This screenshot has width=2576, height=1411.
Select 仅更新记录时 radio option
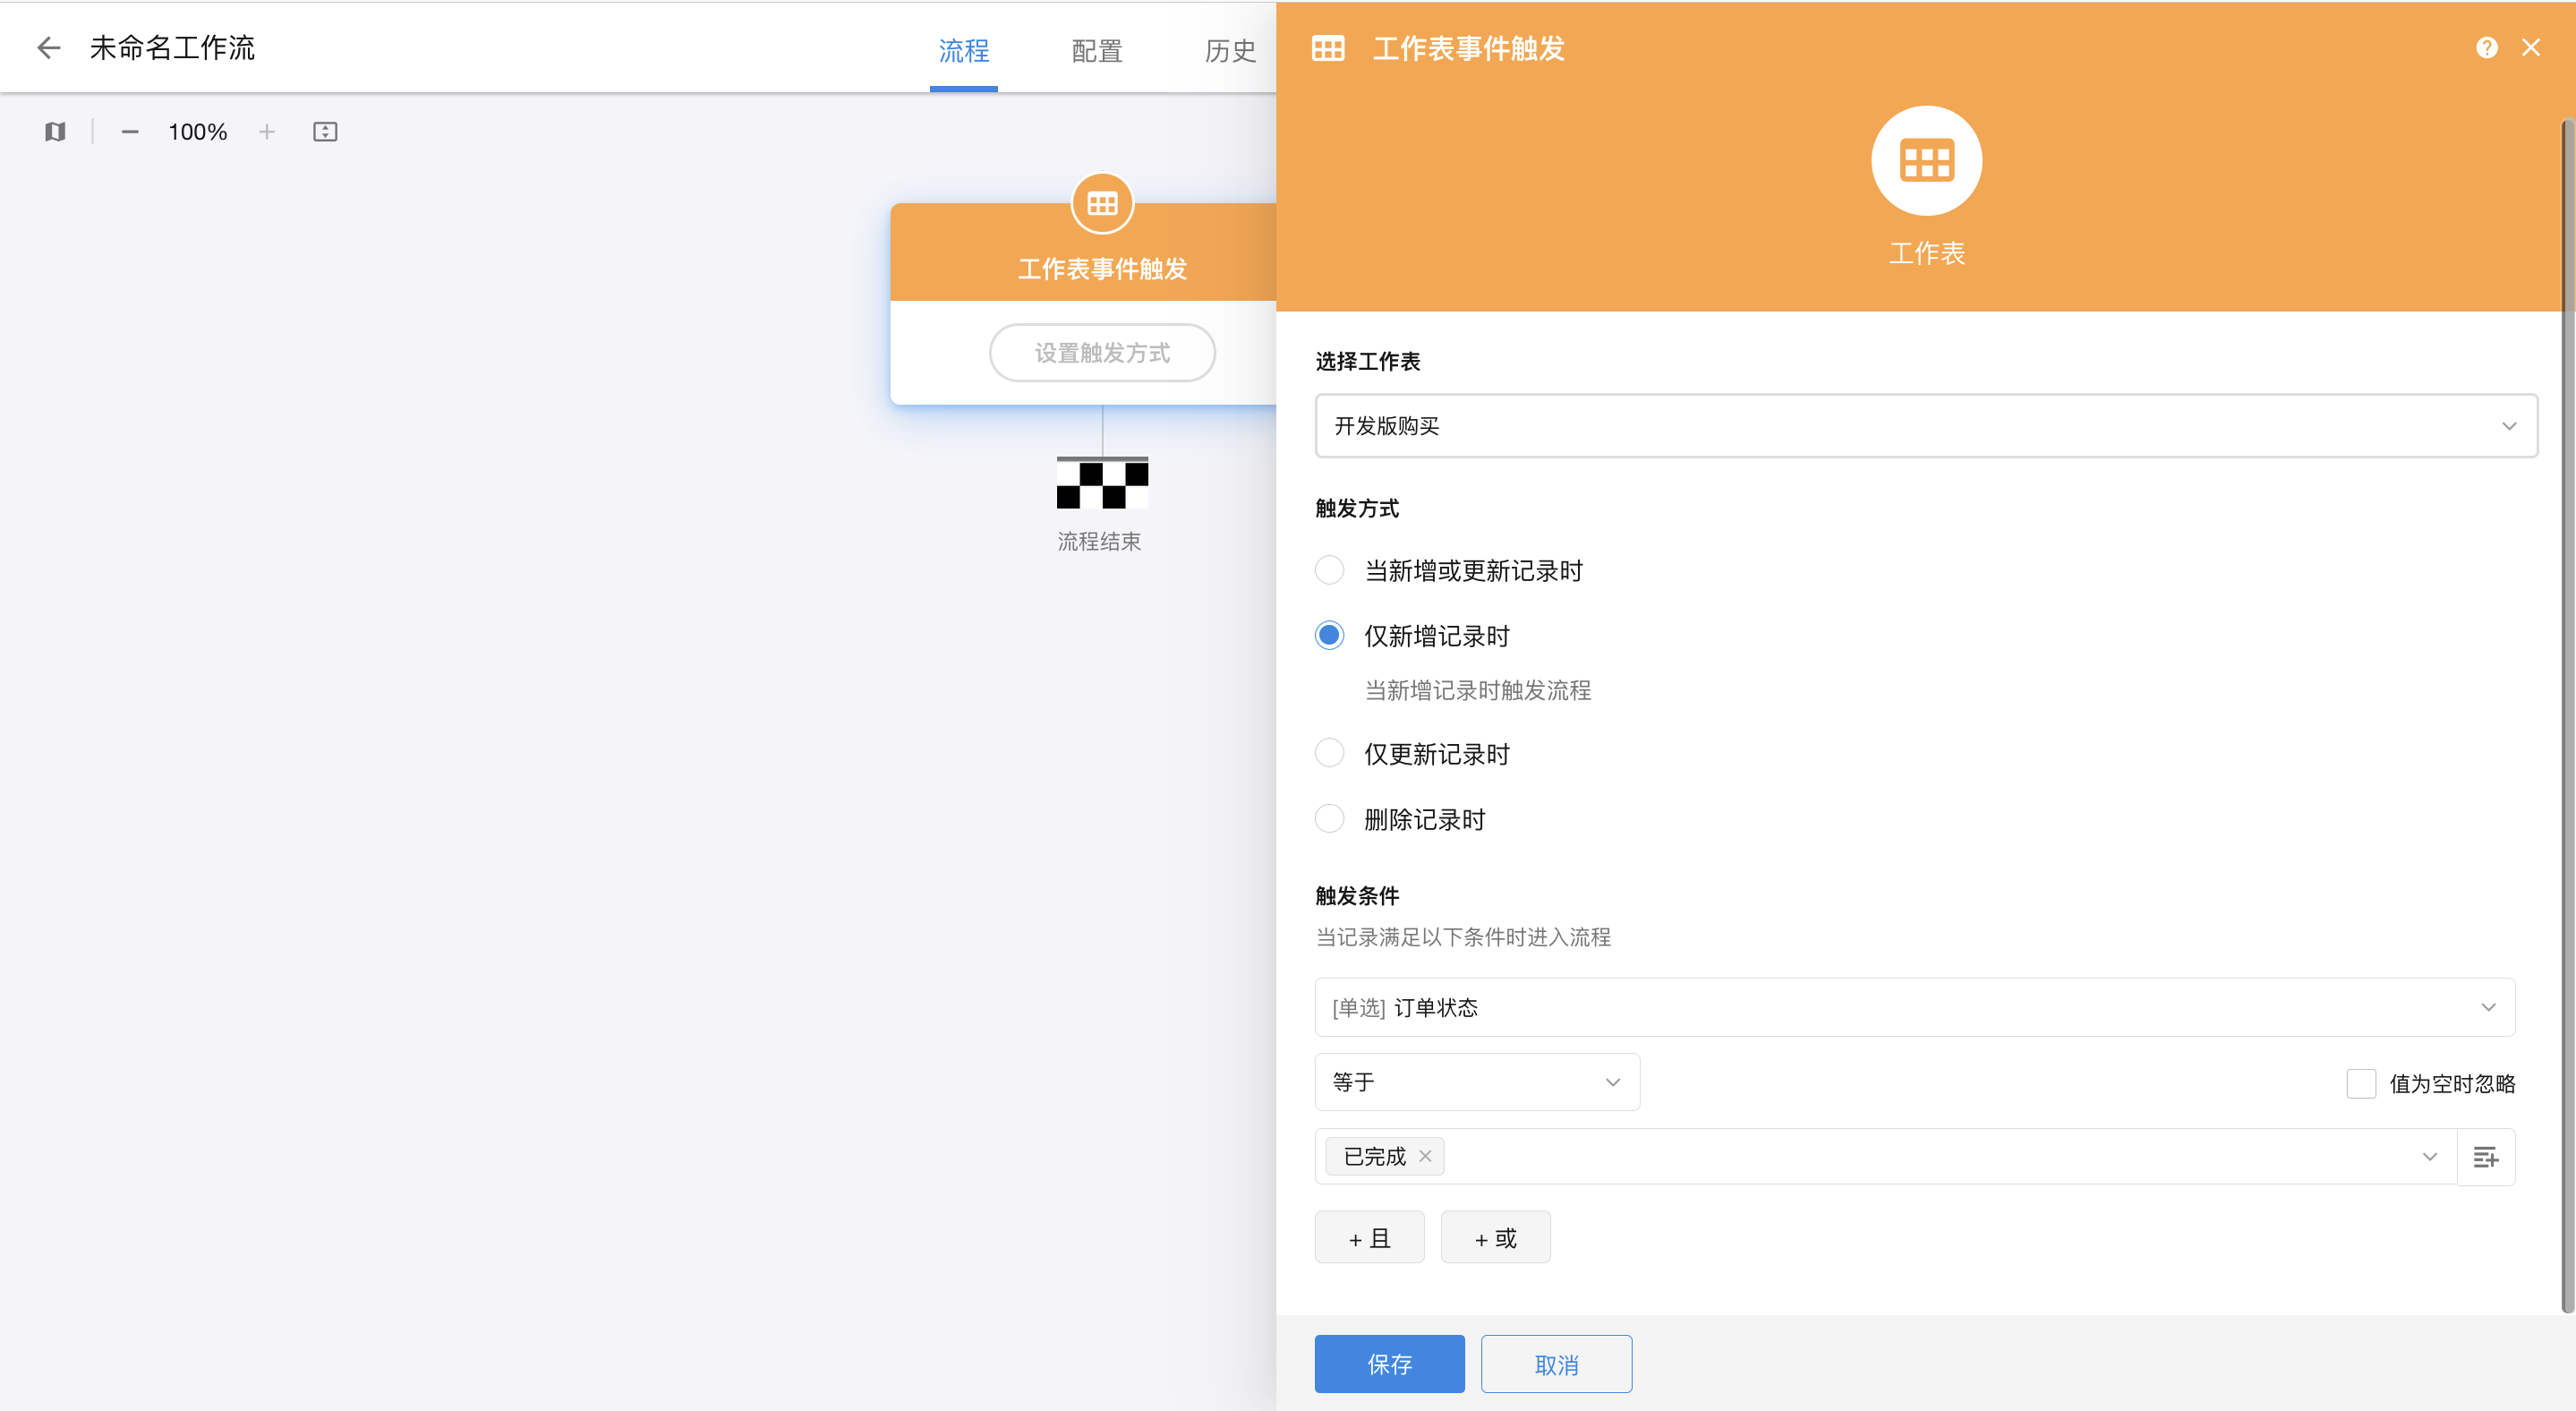click(1329, 754)
